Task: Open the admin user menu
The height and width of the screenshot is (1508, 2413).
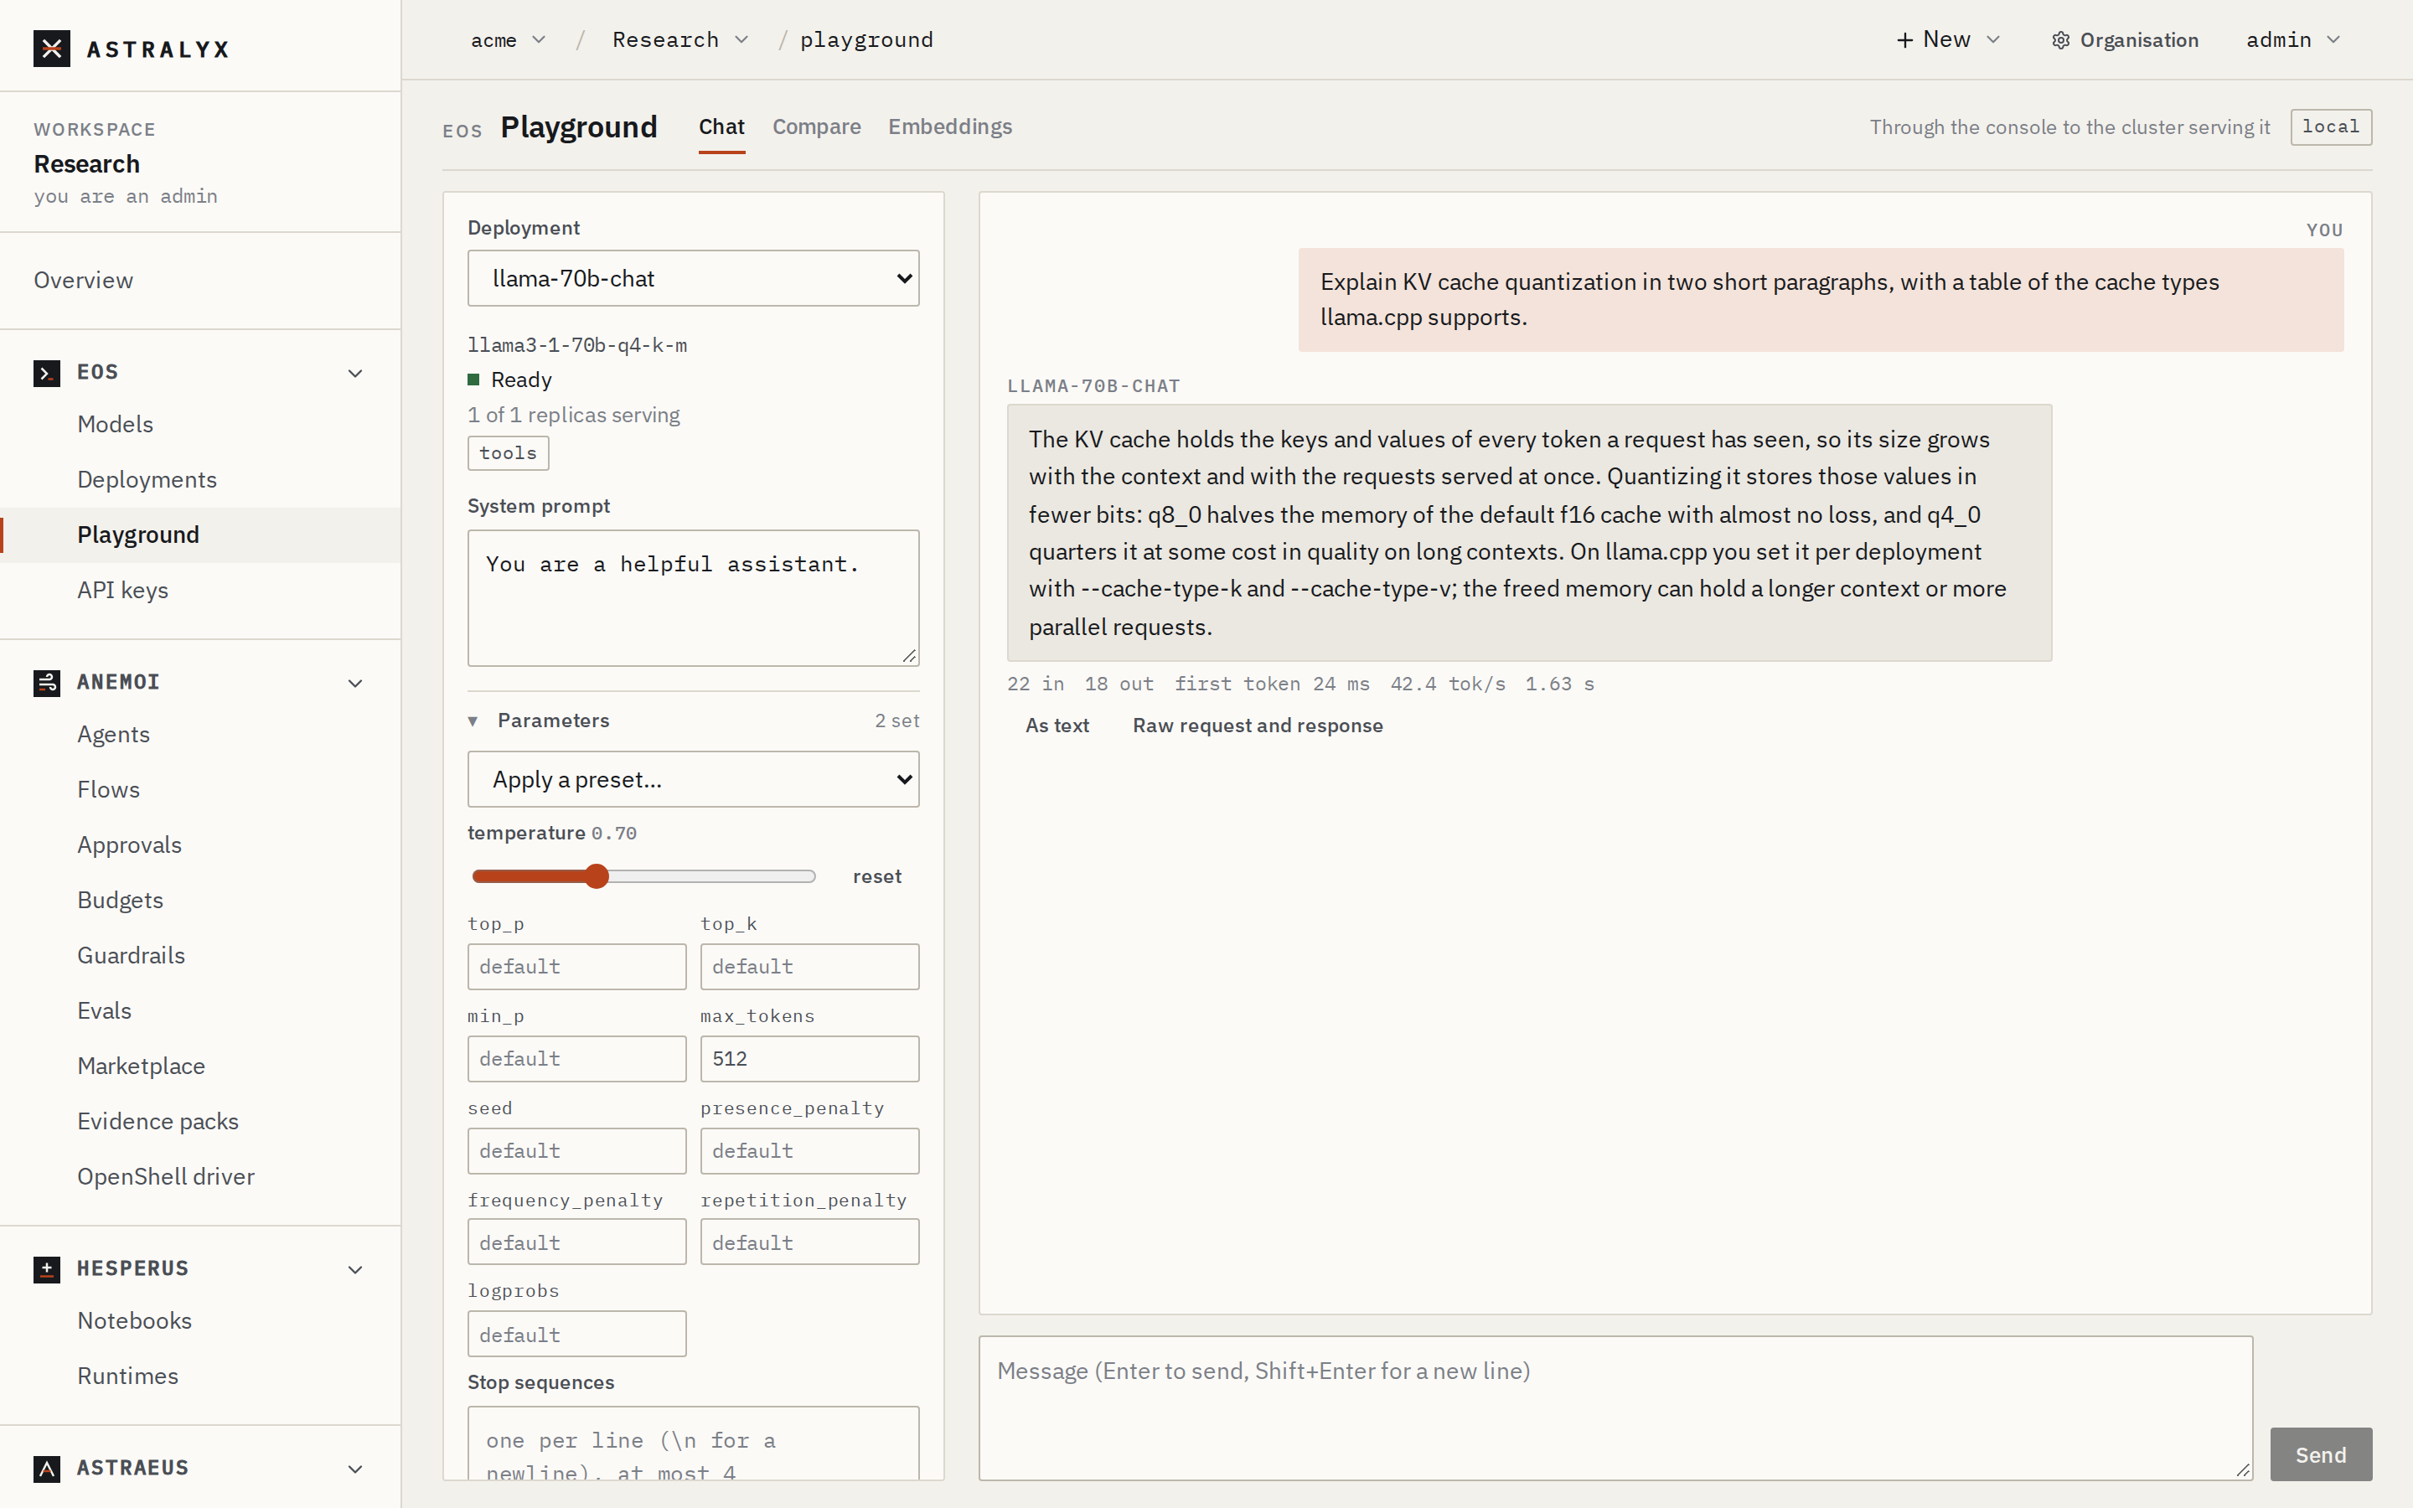Action: click(2293, 40)
